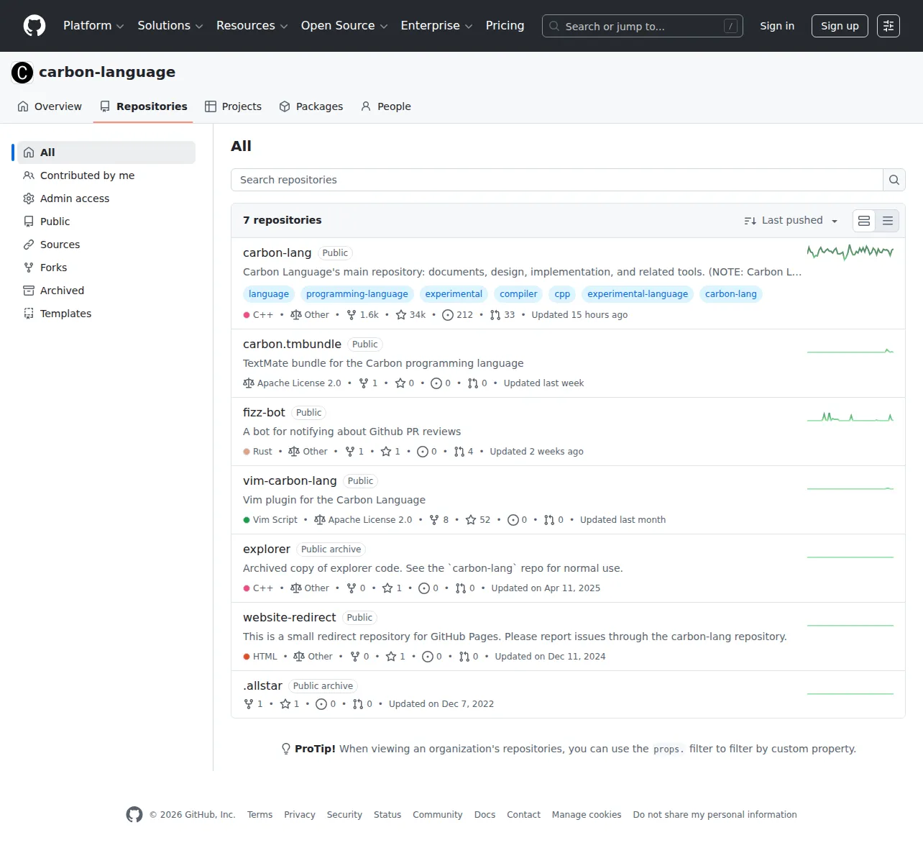The width and height of the screenshot is (923, 853).
Task: Expand the Open Source menu
Action: [344, 26]
